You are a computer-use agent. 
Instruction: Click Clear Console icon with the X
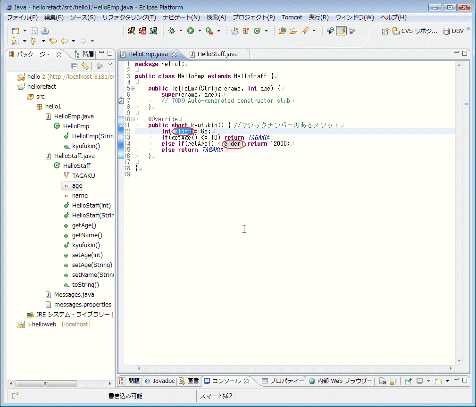click(x=383, y=381)
